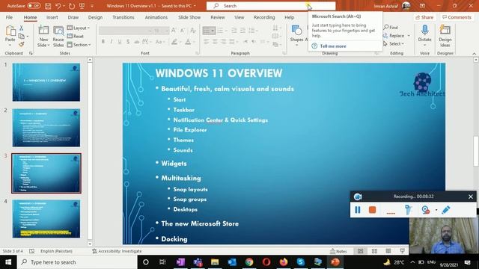The height and width of the screenshot is (269, 479).
Task: Switch to Slide Sorter view
Action: click(x=374, y=251)
